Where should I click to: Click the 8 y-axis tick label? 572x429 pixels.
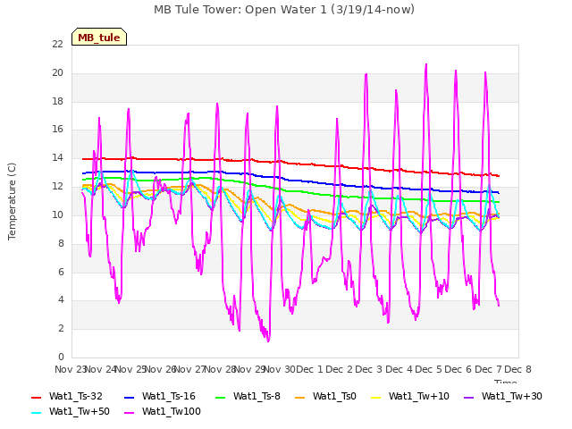click(61, 243)
